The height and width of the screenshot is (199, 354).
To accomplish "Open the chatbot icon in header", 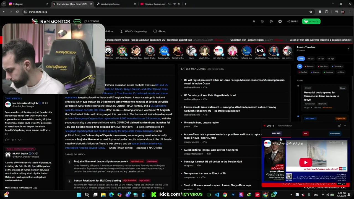I will [271, 21].
